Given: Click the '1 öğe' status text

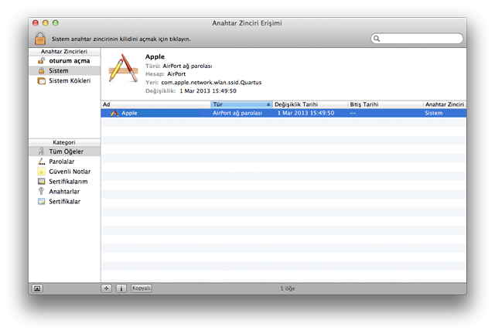Looking at the screenshot, I should [x=288, y=288].
